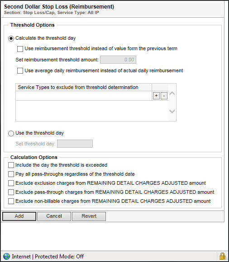Tick Include the day the threshold is exceeded
Image resolution: width=229 pixels, height=262 pixels.
(x=11, y=165)
